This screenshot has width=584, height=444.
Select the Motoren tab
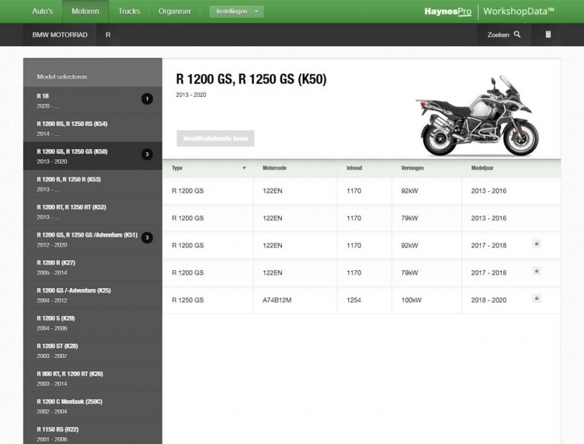(86, 11)
